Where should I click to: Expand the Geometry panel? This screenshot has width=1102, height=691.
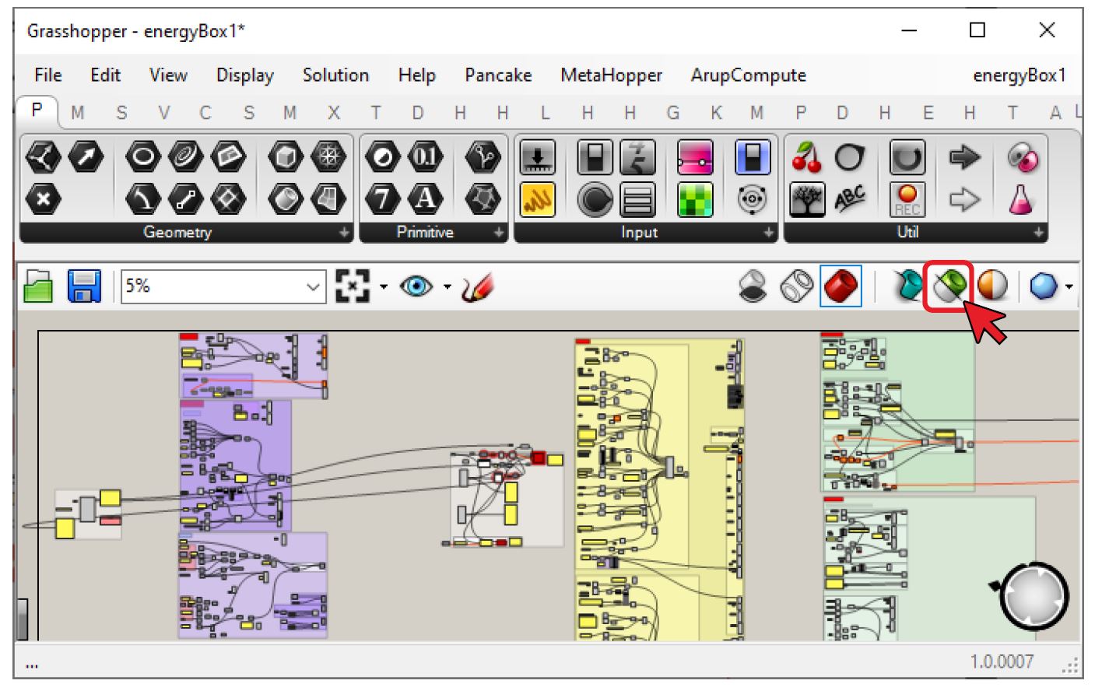pyautogui.click(x=344, y=233)
